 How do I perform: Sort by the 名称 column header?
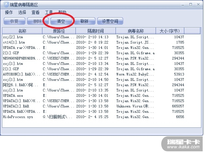click(x=22, y=31)
